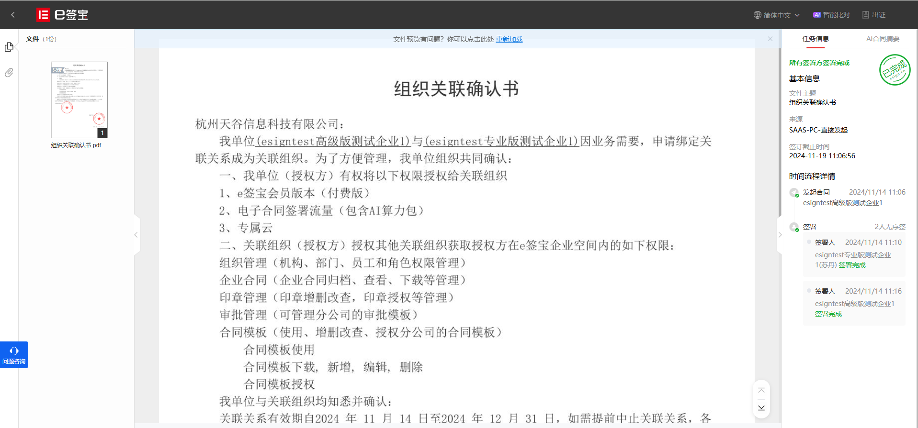Select the files sidebar icon
918x428 pixels.
[9, 47]
